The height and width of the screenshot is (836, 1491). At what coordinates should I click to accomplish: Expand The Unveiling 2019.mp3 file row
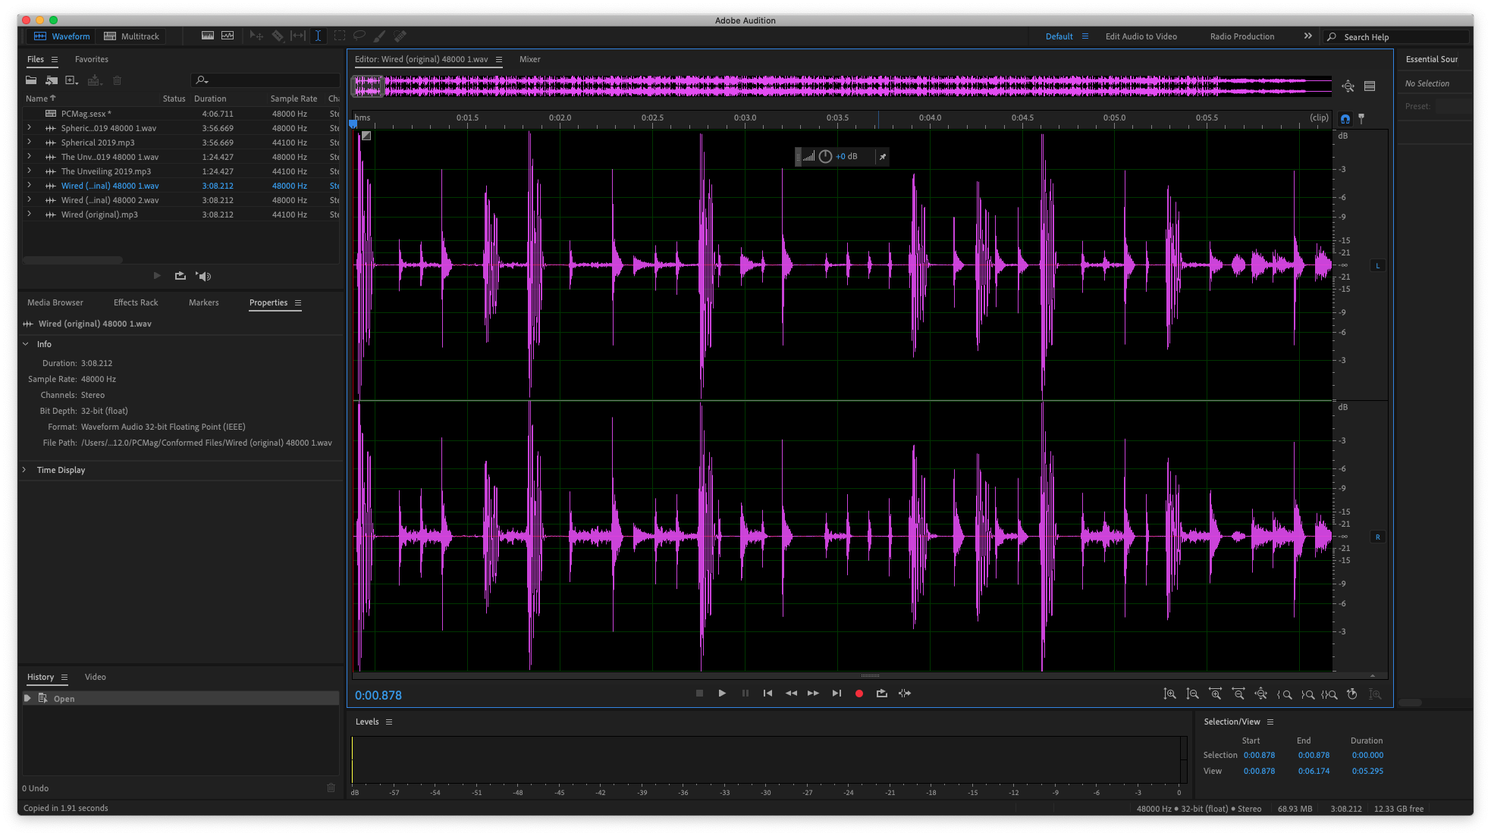(29, 171)
